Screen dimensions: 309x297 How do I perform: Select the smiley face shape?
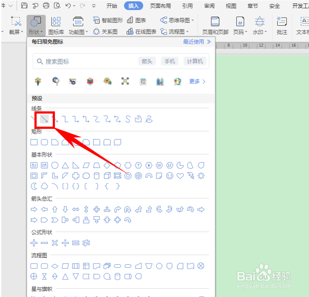coord(170,176)
